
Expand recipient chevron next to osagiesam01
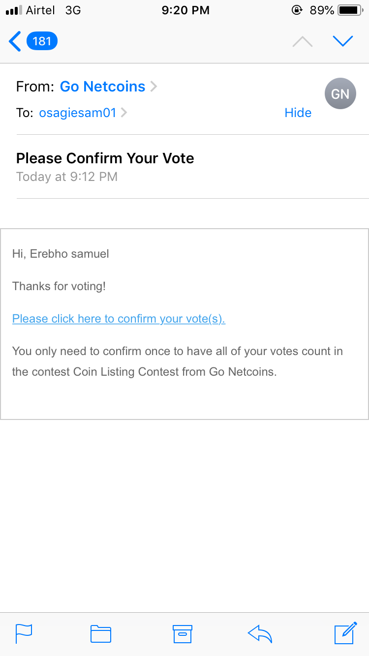tap(124, 113)
